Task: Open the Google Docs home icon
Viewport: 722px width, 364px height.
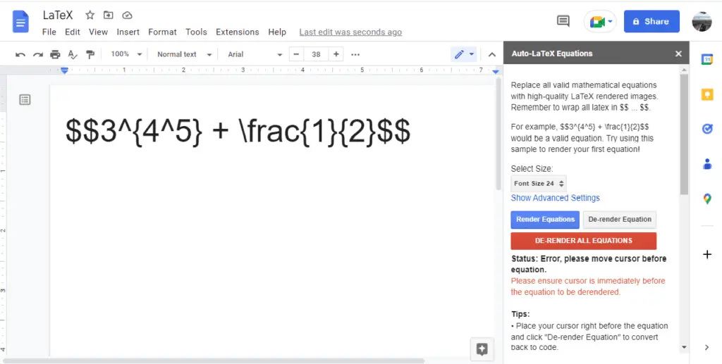Action: tap(20, 22)
